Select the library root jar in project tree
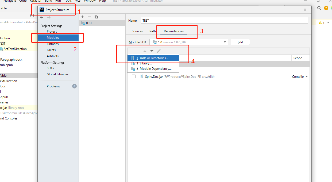The image size is (332, 182). (12, 108)
